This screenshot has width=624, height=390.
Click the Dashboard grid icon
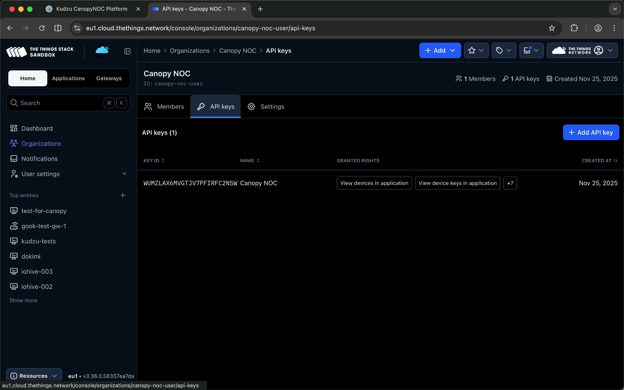pyautogui.click(x=14, y=129)
